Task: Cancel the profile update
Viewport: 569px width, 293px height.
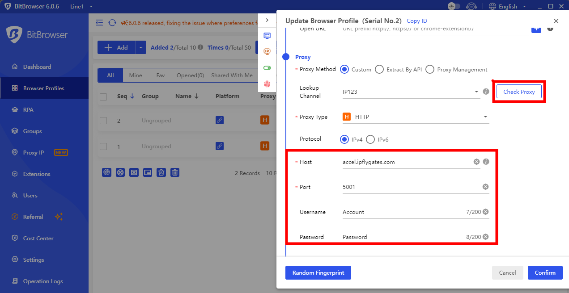Action: point(507,272)
